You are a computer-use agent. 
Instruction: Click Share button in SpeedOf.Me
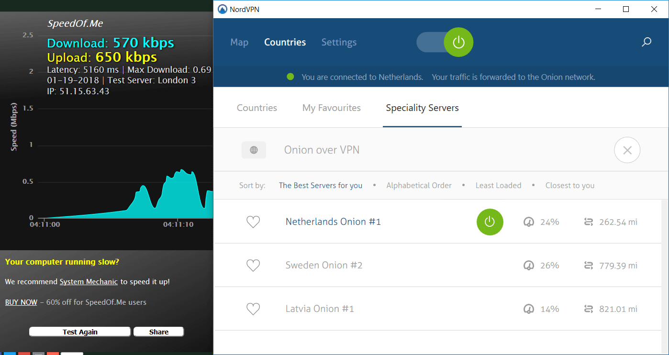[x=158, y=332]
